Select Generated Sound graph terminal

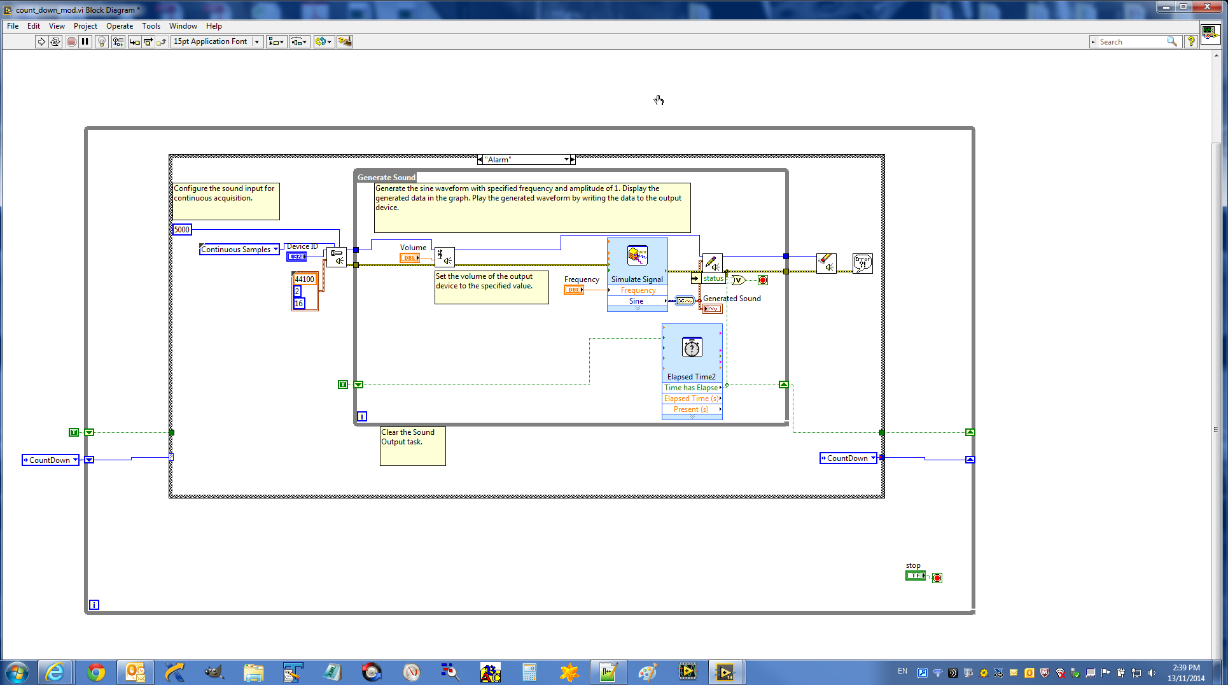[x=713, y=309]
